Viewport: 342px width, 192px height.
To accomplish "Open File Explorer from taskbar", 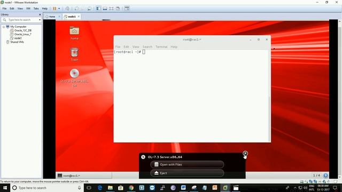I will coord(110,188).
